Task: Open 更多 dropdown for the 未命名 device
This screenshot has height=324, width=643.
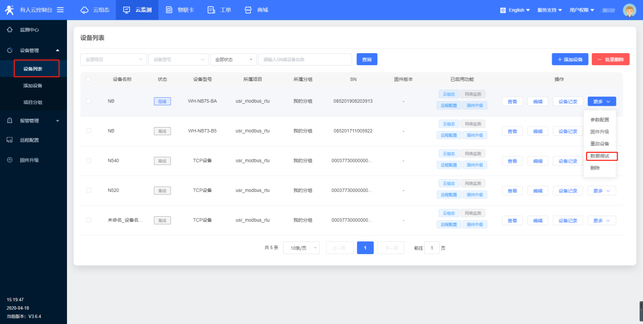Action: [602, 221]
